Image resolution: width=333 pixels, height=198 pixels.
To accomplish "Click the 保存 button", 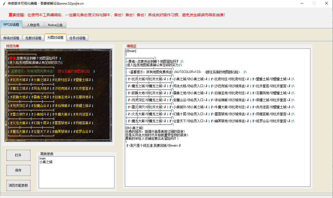I will pos(18,170).
